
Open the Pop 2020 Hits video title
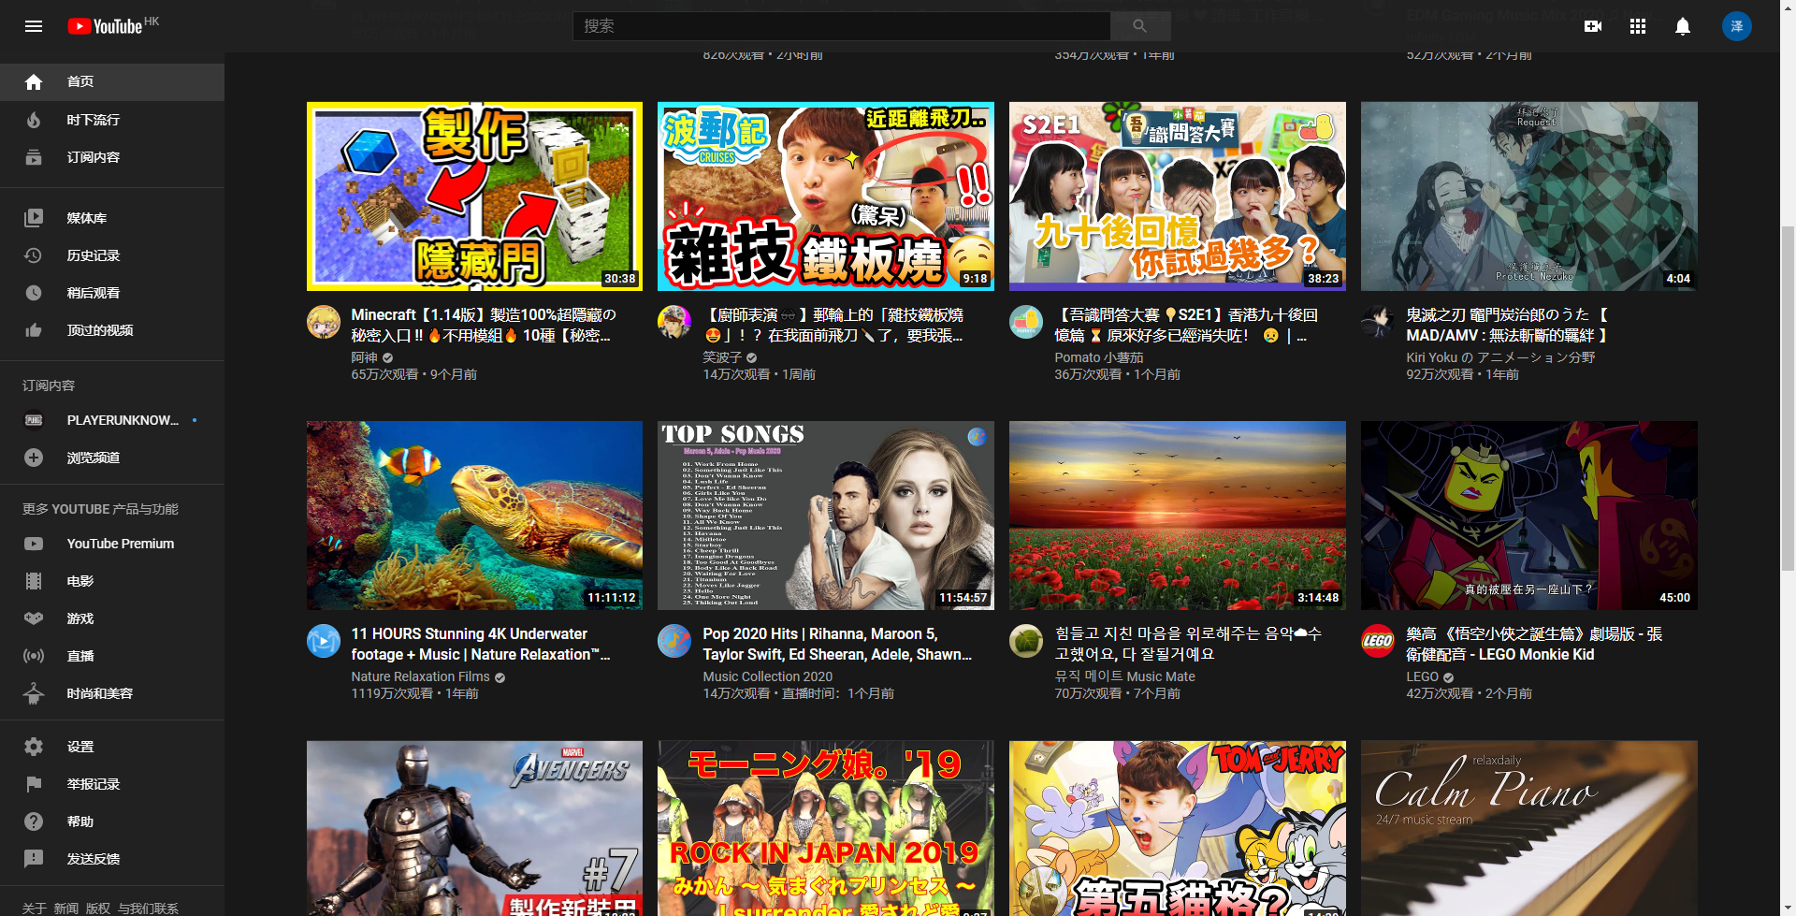[x=837, y=644]
